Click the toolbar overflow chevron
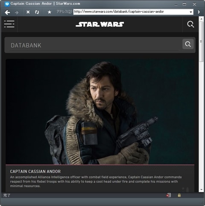 (199, 12)
